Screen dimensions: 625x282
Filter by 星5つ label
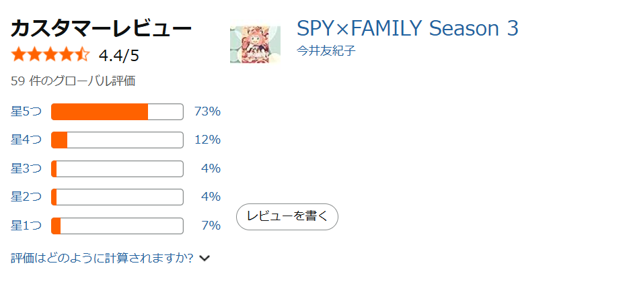coord(26,111)
